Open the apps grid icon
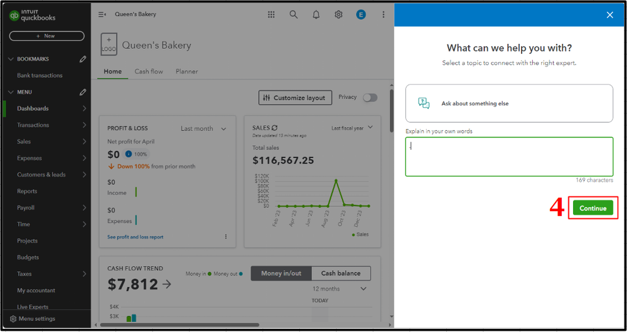627x332 pixels. (271, 14)
